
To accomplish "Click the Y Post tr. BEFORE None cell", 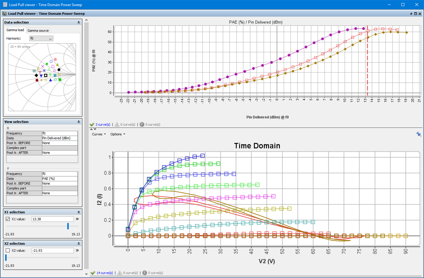I will (x=60, y=183).
